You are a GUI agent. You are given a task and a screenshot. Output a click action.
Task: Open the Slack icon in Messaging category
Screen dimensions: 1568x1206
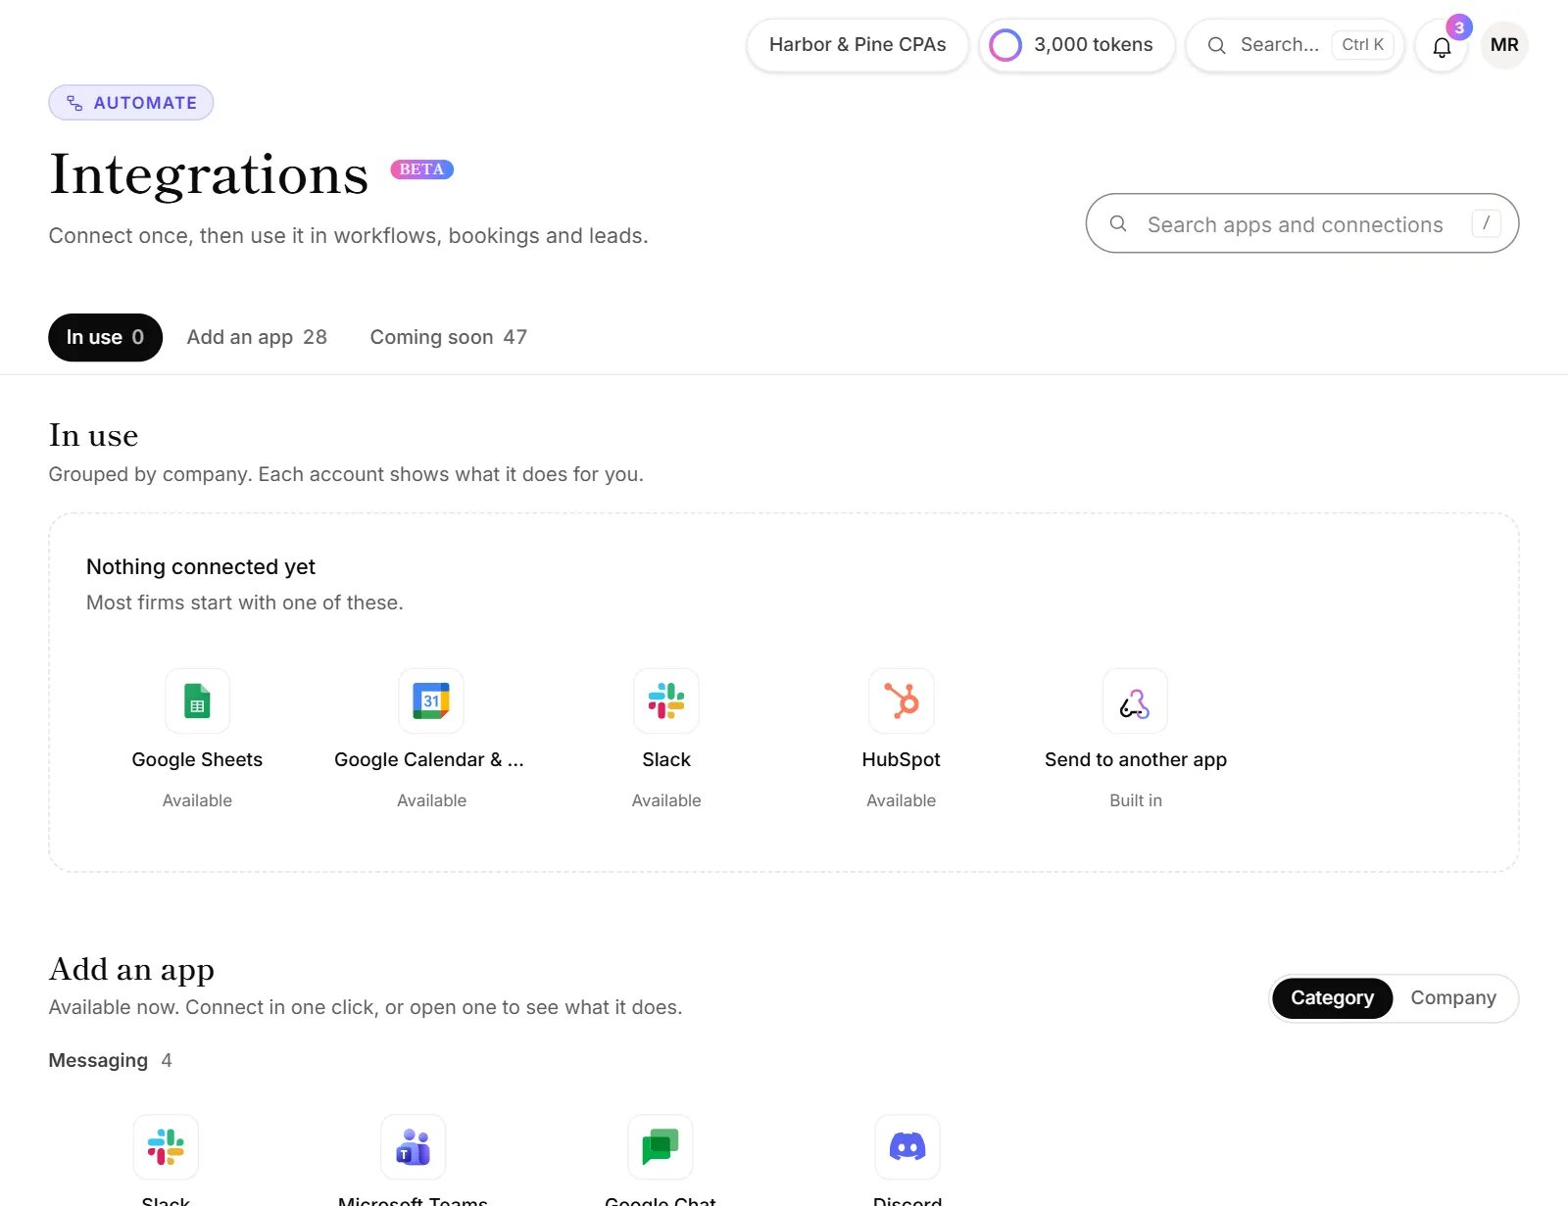coord(166,1146)
